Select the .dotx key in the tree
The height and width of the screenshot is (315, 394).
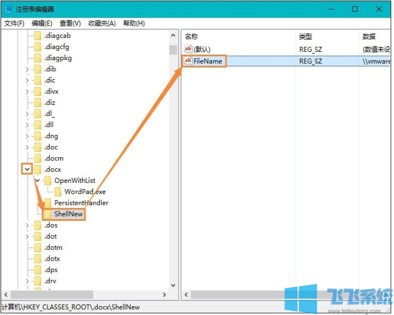(x=52, y=259)
